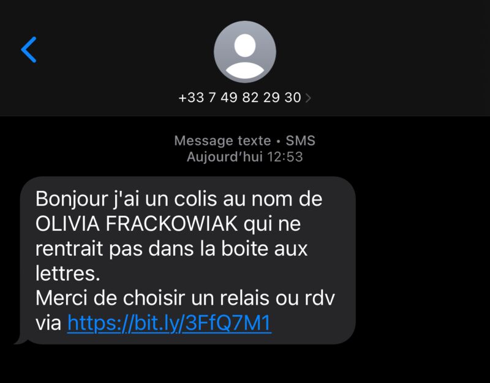Select the received SMS message bubble
The width and height of the screenshot is (490, 383).
(188, 260)
